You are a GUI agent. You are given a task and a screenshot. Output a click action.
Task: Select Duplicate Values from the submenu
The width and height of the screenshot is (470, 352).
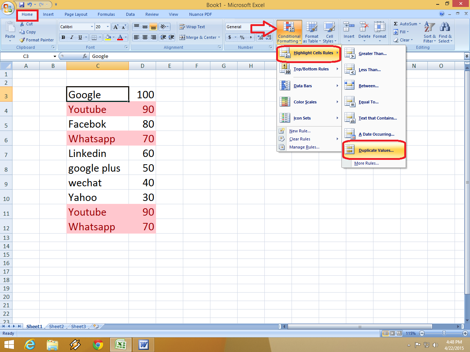click(x=374, y=150)
